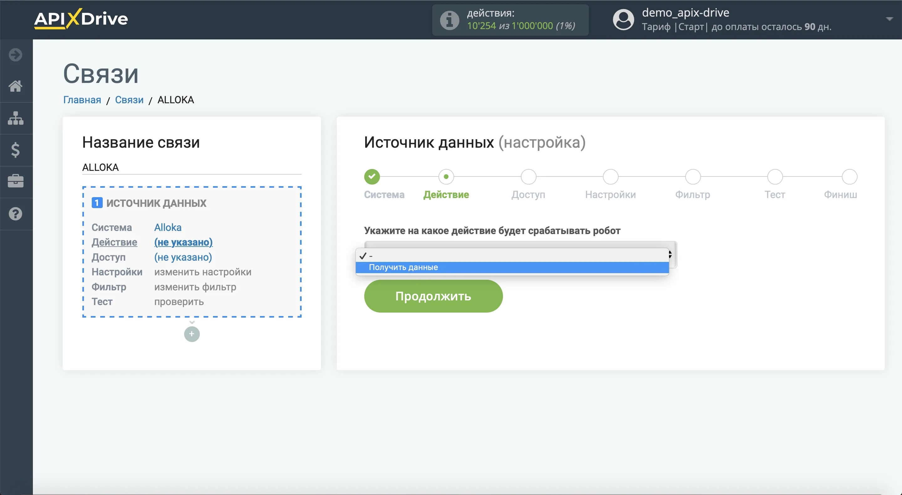Click the blue number 1 badge
902x495 pixels.
(97, 203)
